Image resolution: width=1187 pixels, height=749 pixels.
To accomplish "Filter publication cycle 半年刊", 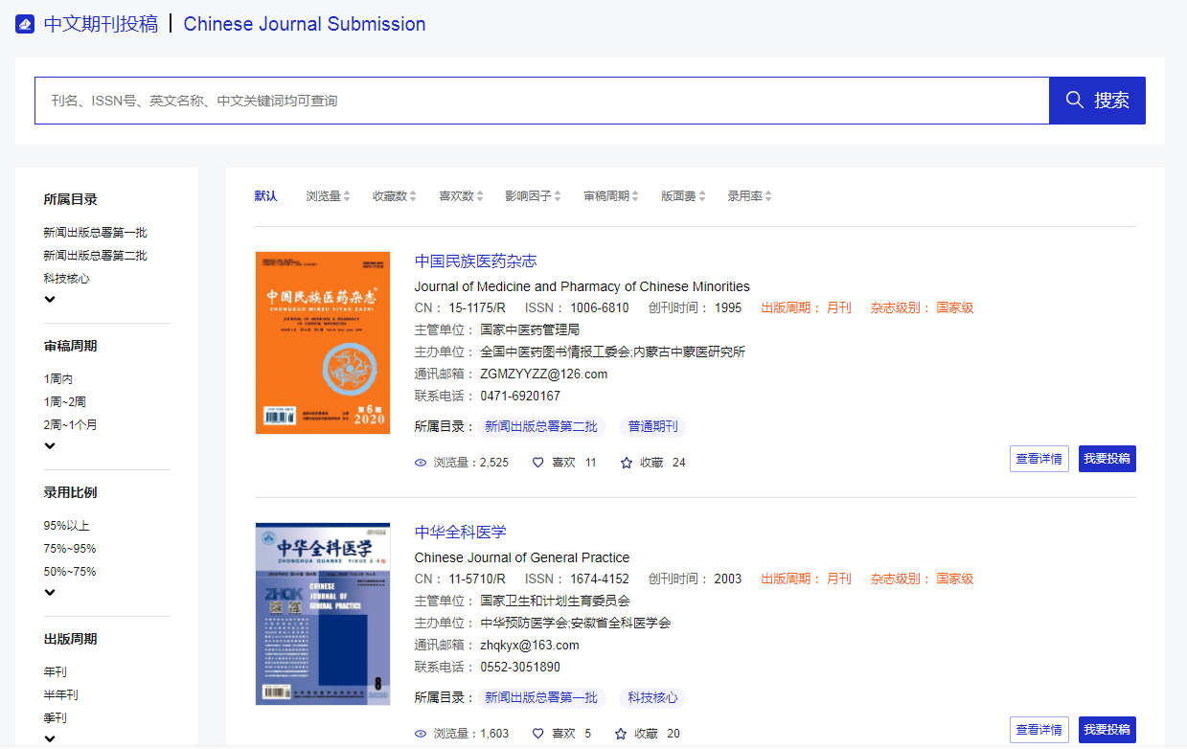I will [60, 695].
